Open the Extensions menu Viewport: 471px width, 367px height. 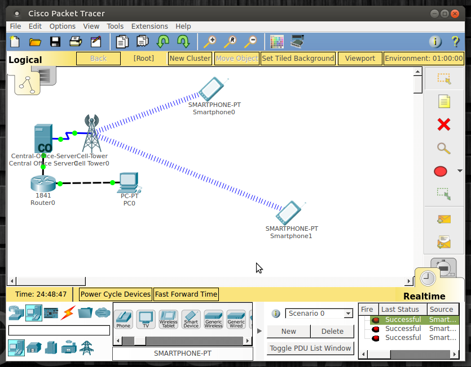coord(149,26)
